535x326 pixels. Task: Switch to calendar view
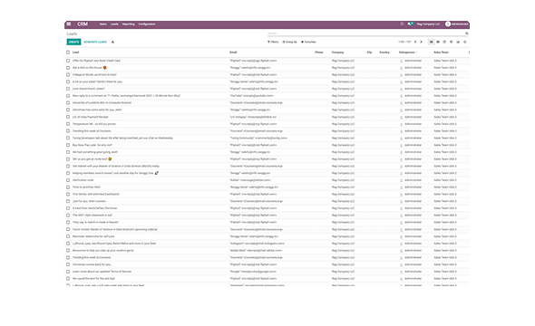point(444,42)
